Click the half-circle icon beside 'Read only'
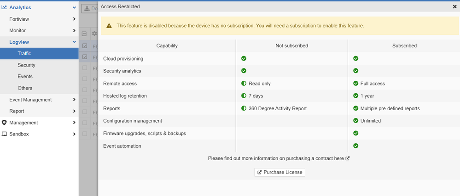The width and height of the screenshot is (460, 196). [244, 84]
